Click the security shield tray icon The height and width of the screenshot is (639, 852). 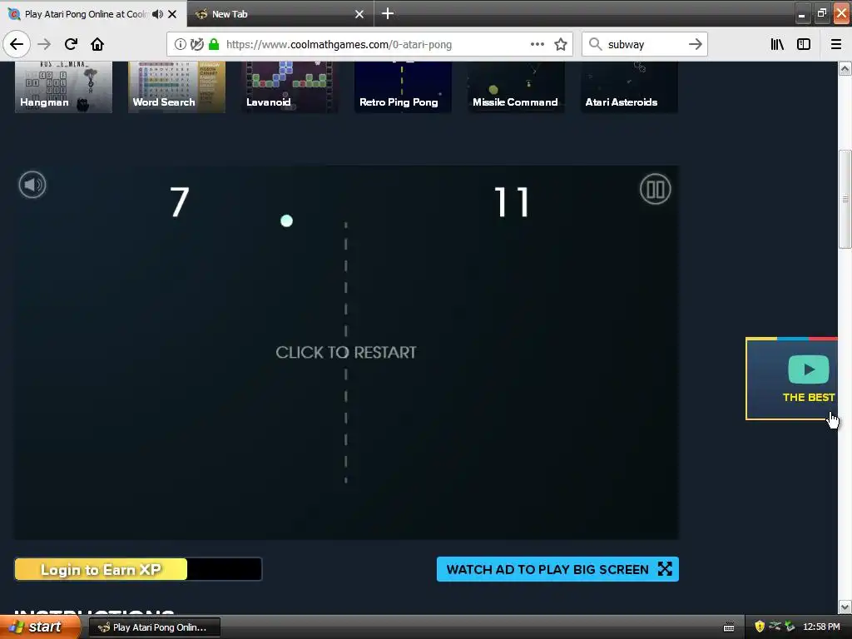tap(760, 627)
